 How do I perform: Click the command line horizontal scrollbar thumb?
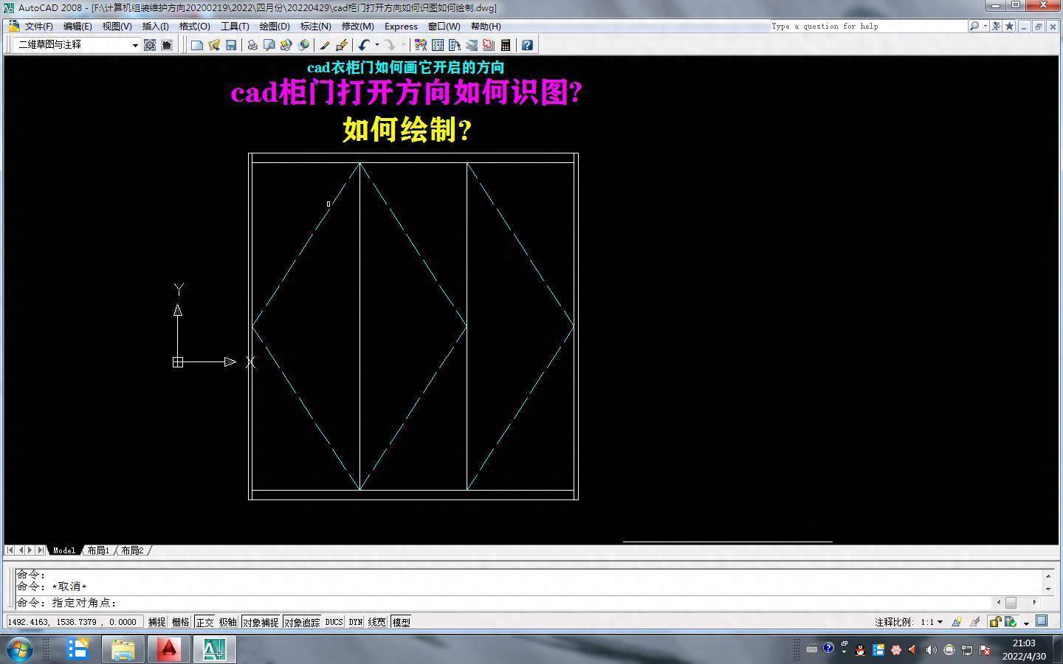pos(1011,602)
